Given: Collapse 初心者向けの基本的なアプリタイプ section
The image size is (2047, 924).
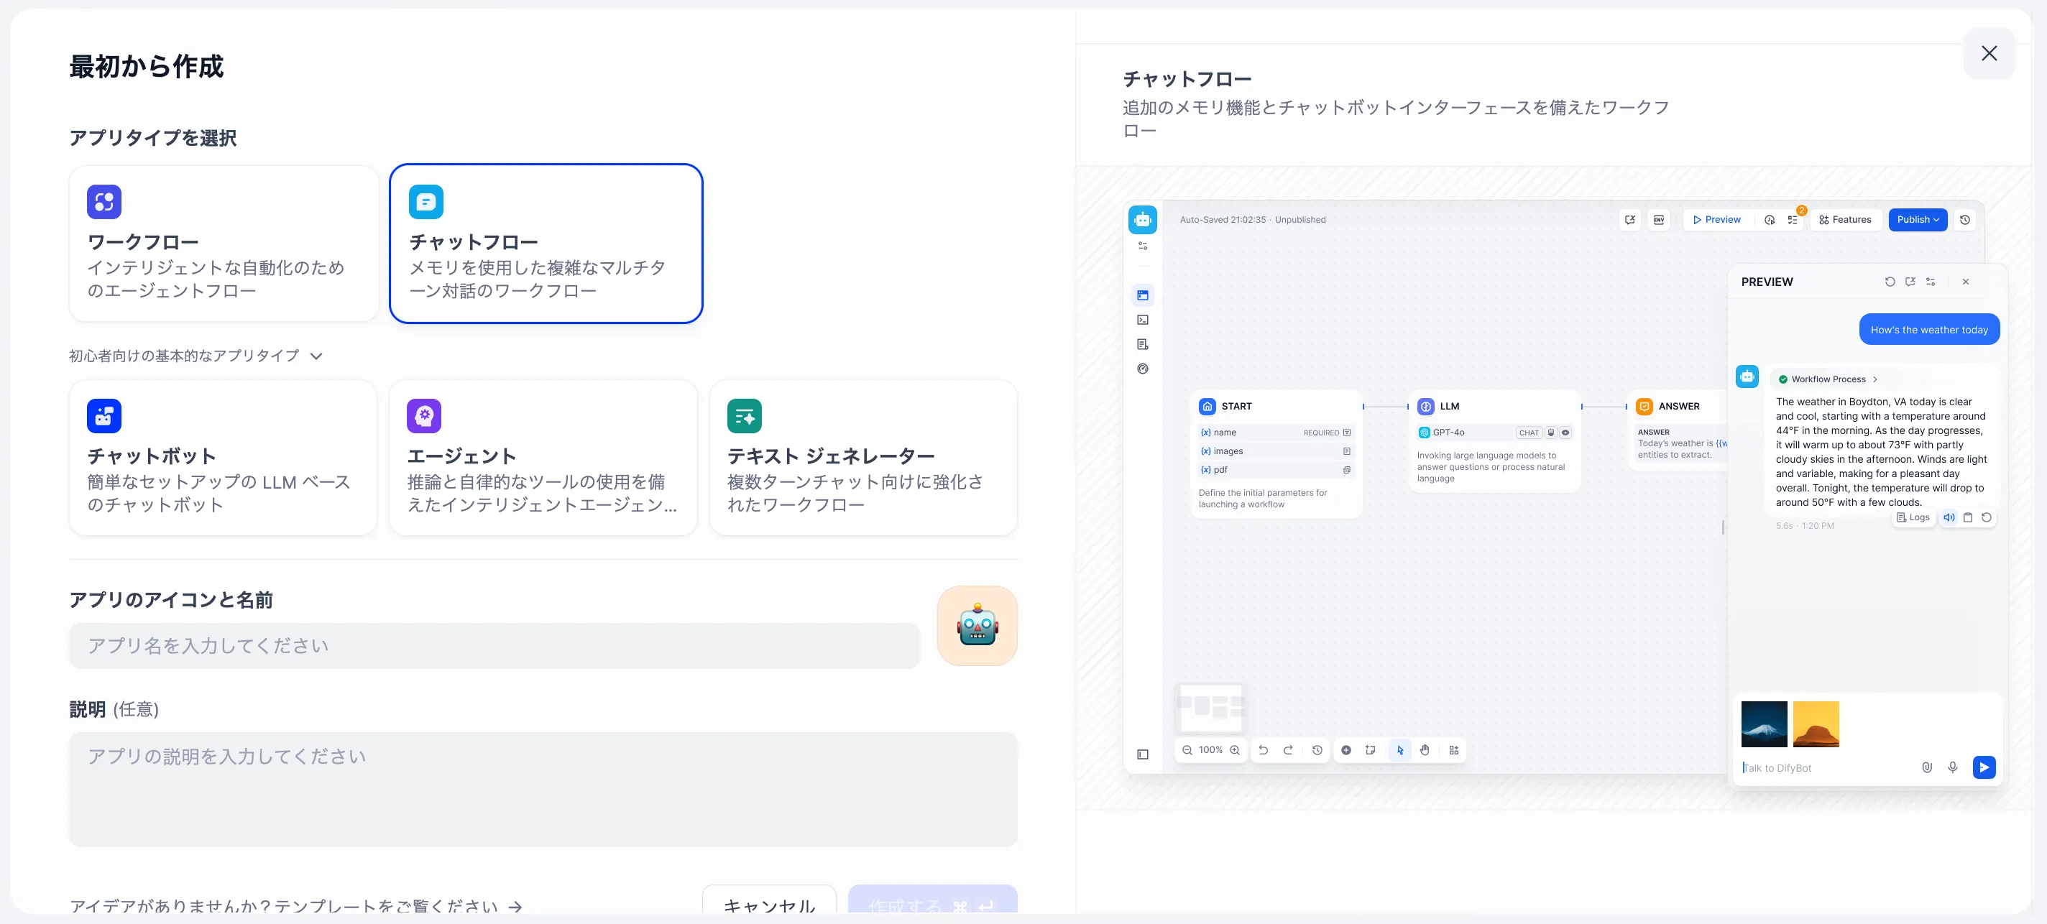Looking at the screenshot, I should tap(196, 356).
